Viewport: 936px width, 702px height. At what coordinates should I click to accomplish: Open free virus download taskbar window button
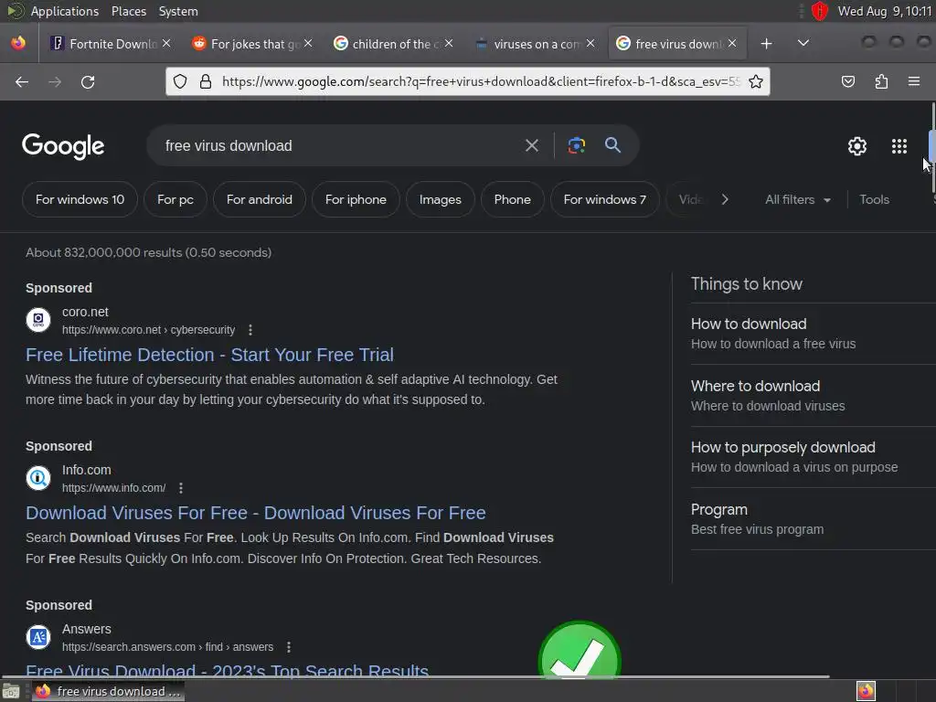tap(108, 691)
